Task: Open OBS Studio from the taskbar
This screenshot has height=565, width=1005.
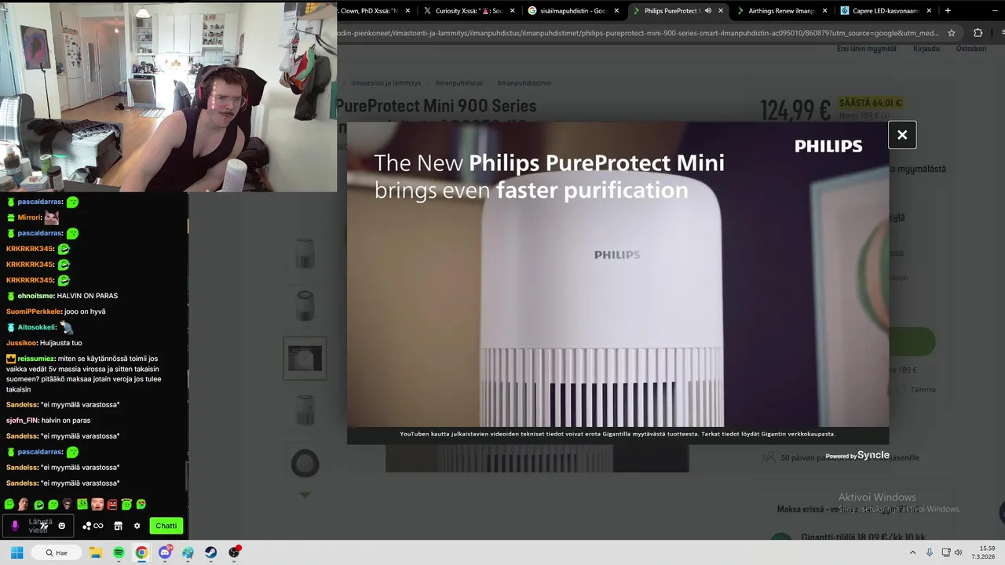Action: [x=234, y=552]
